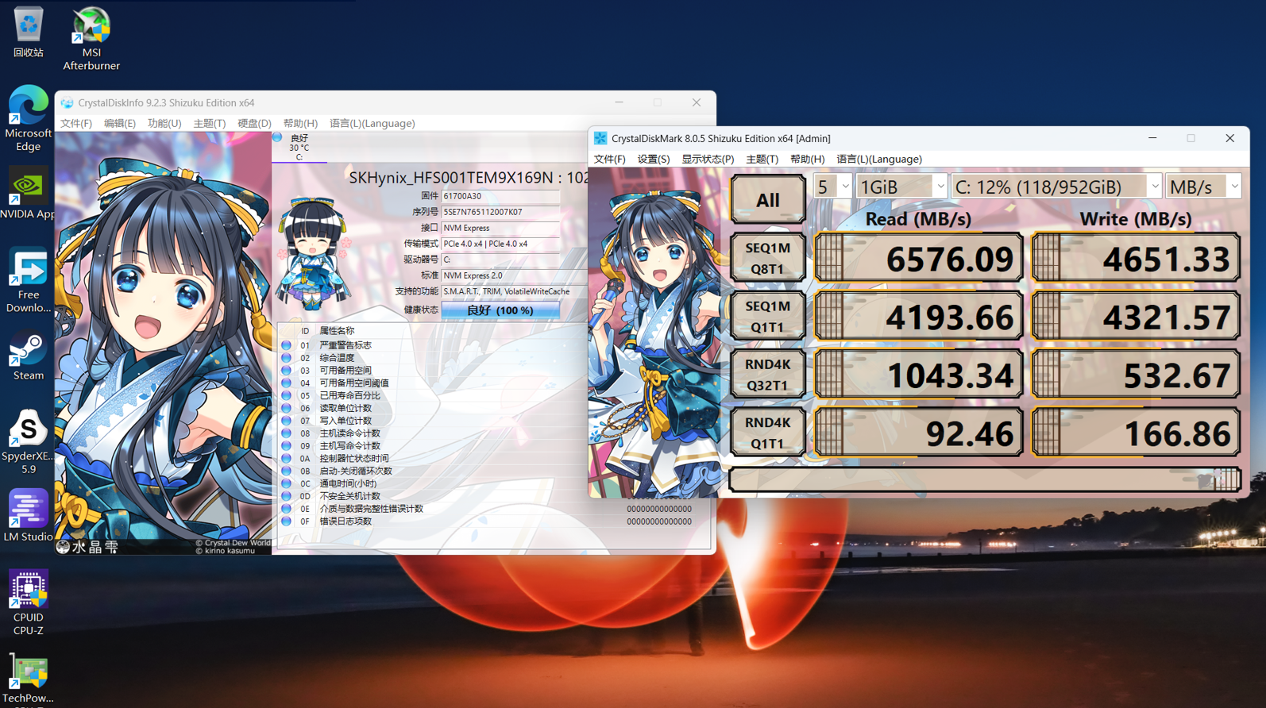Screen dimensions: 1266x708
Task: Launch the CPUID CPU-Z desktop icon
Action: [x=28, y=601]
